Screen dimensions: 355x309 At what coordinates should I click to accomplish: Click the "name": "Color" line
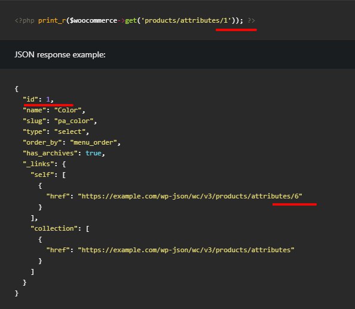(x=54, y=110)
